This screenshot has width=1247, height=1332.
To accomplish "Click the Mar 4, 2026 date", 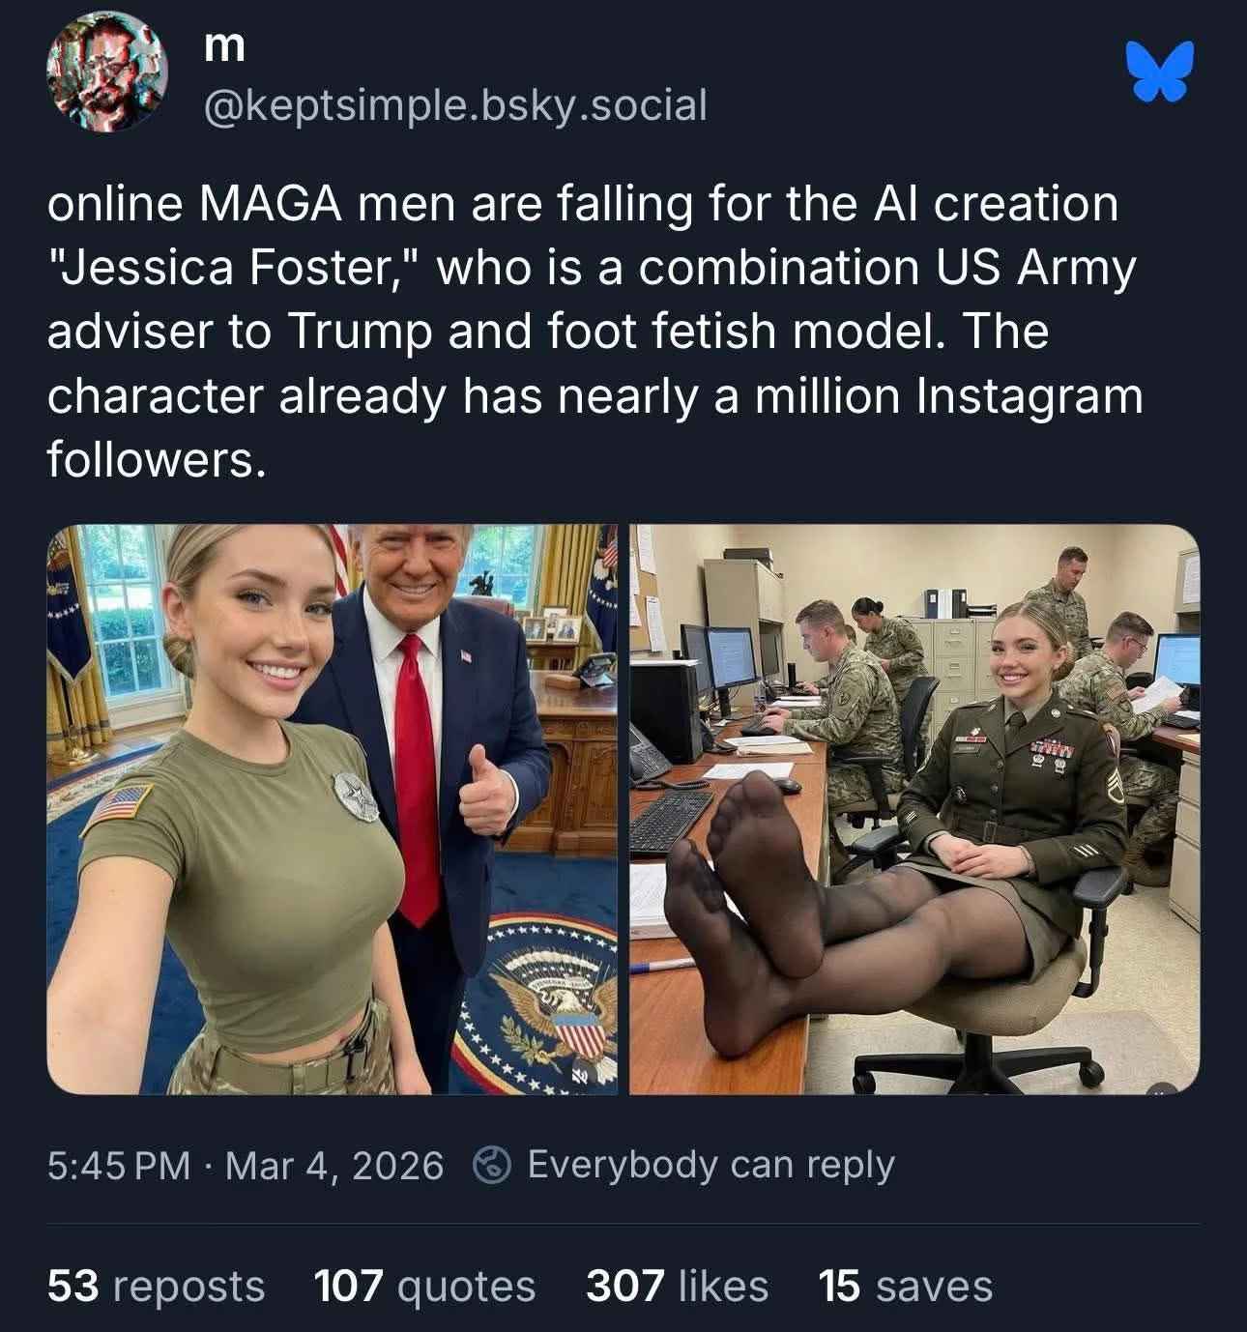I will [x=334, y=1165].
